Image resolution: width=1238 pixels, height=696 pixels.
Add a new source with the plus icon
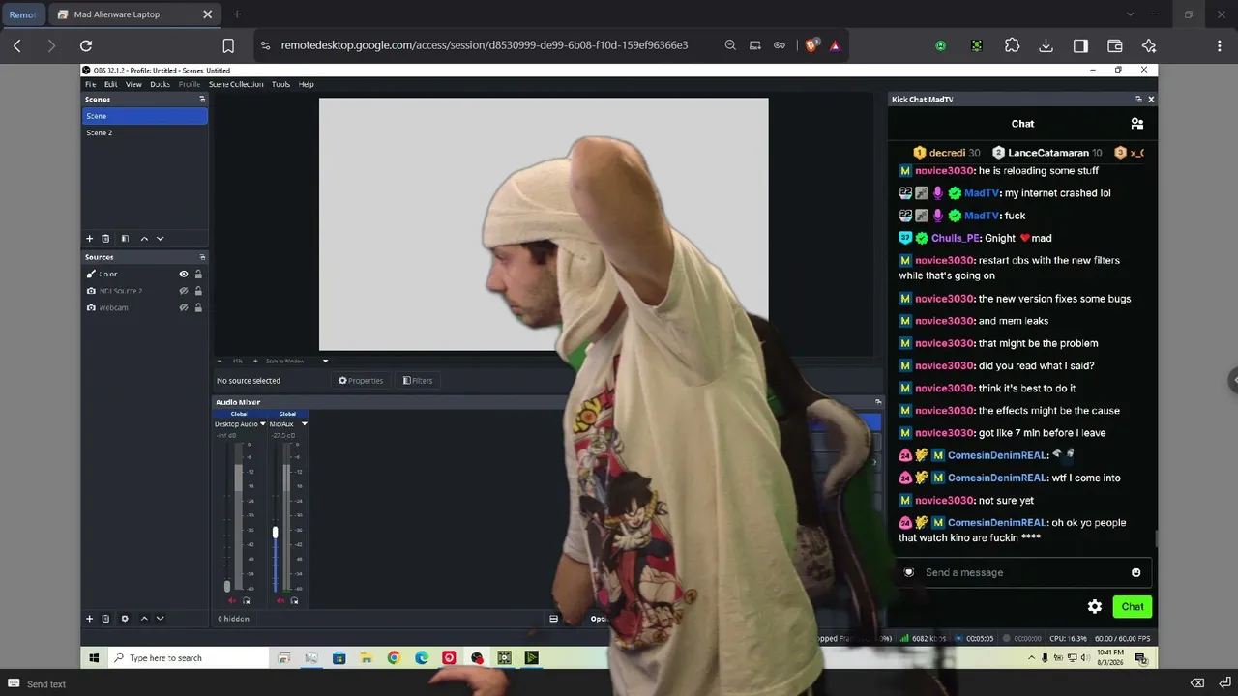[x=90, y=619]
